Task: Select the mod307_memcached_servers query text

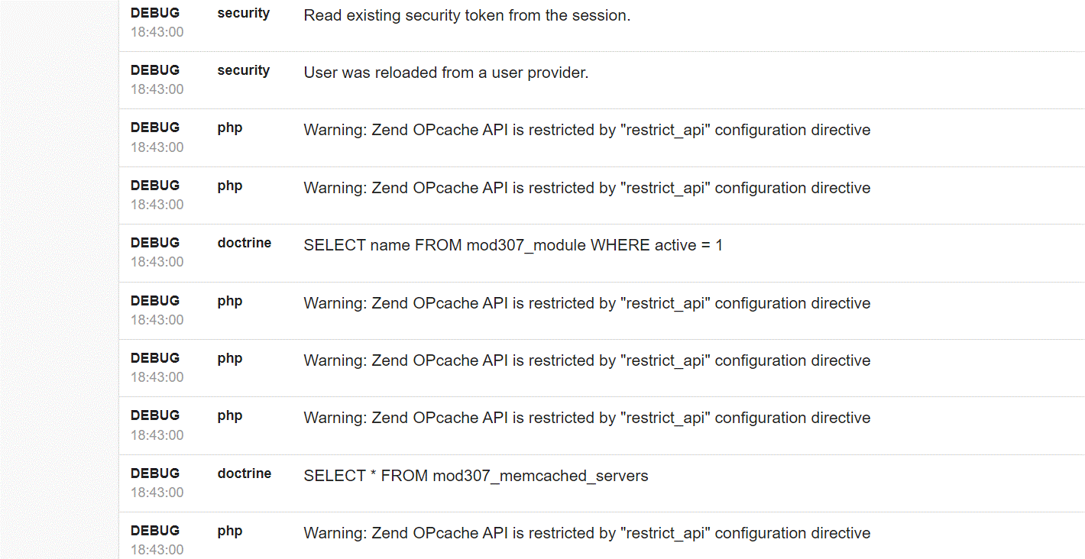Action: click(x=476, y=476)
